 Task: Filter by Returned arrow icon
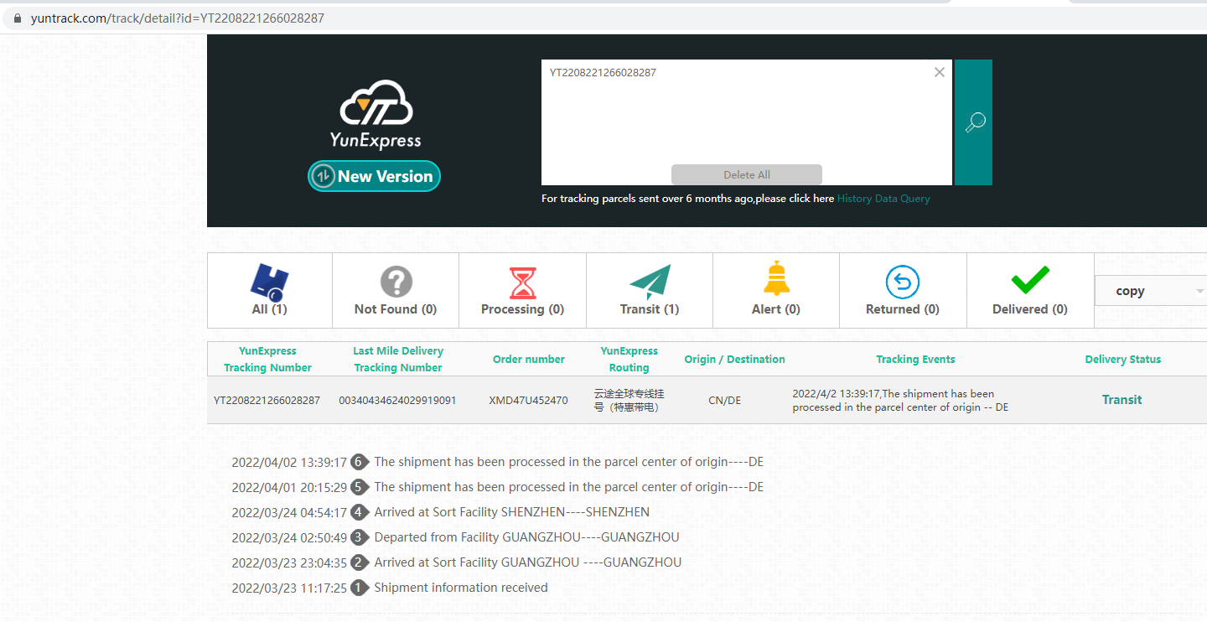pos(902,282)
